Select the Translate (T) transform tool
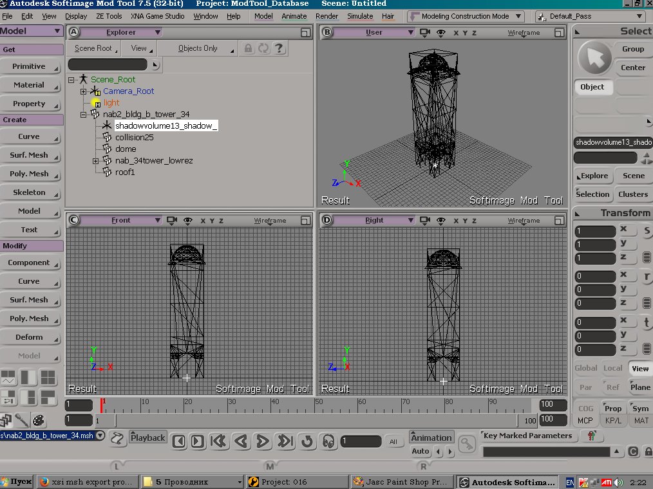653x489 pixels. [x=647, y=322]
